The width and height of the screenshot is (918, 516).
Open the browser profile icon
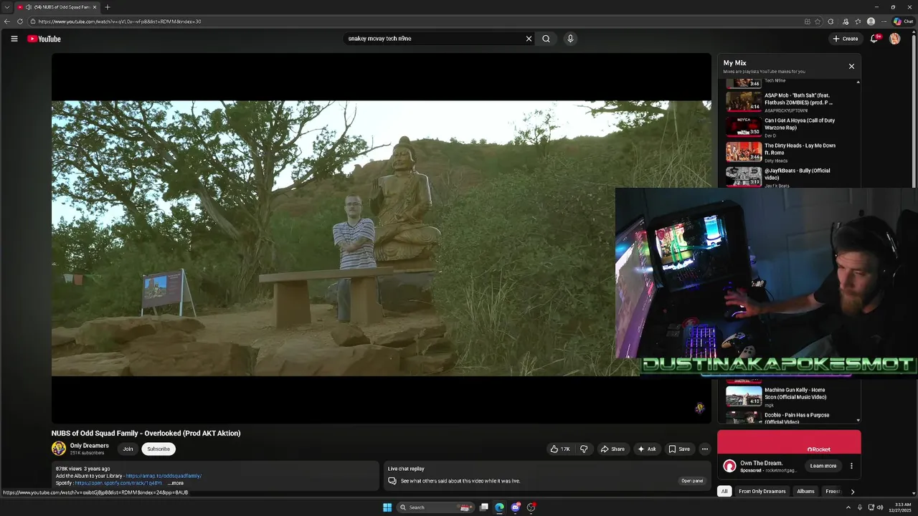click(871, 21)
